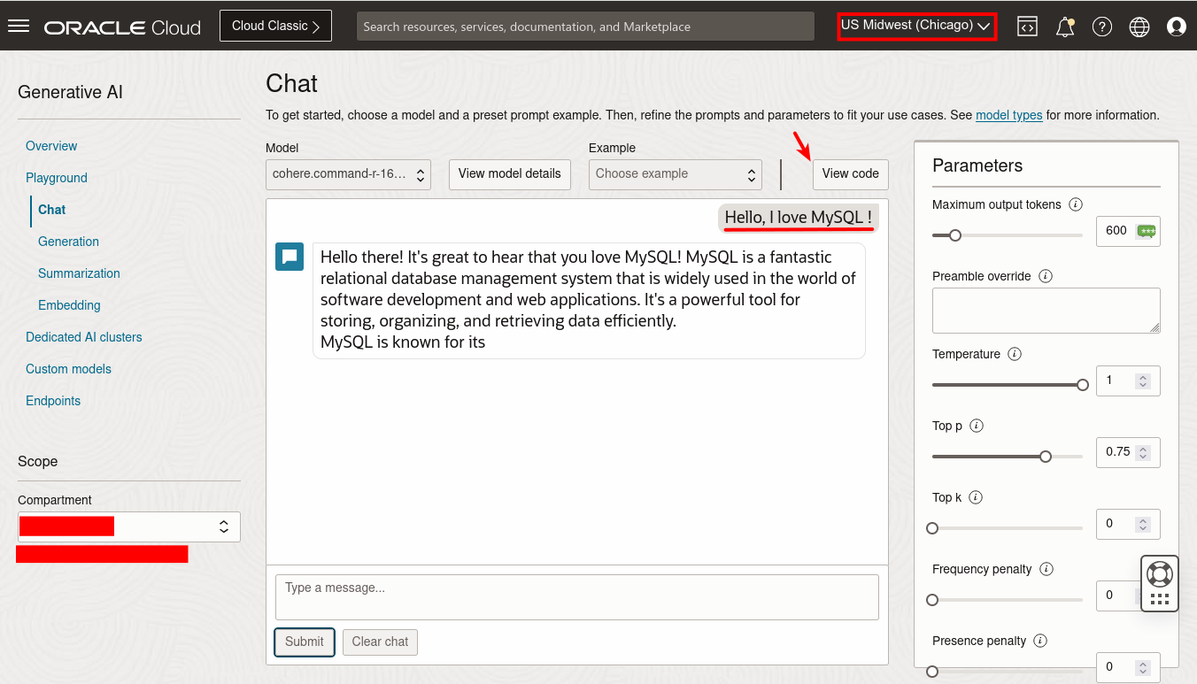
Task: Click the Top k value stepper
Action: (x=1143, y=524)
